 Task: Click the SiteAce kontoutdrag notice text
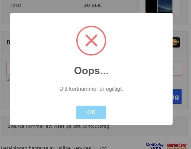coord(59,126)
